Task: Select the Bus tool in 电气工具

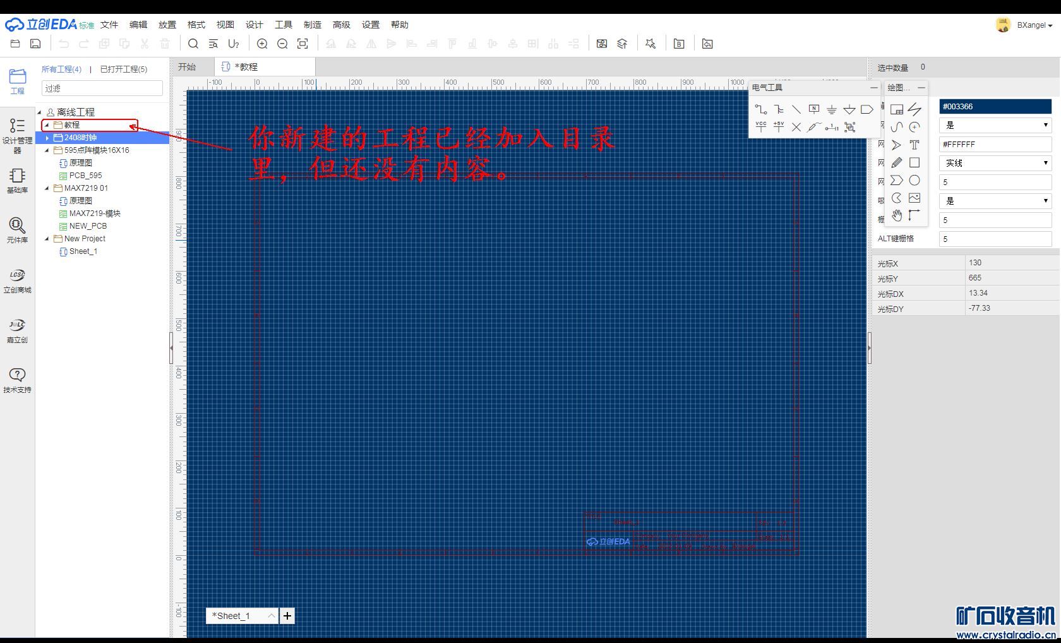Action: tap(779, 109)
